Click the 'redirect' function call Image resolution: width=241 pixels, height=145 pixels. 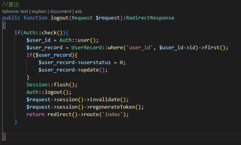pos(60,115)
